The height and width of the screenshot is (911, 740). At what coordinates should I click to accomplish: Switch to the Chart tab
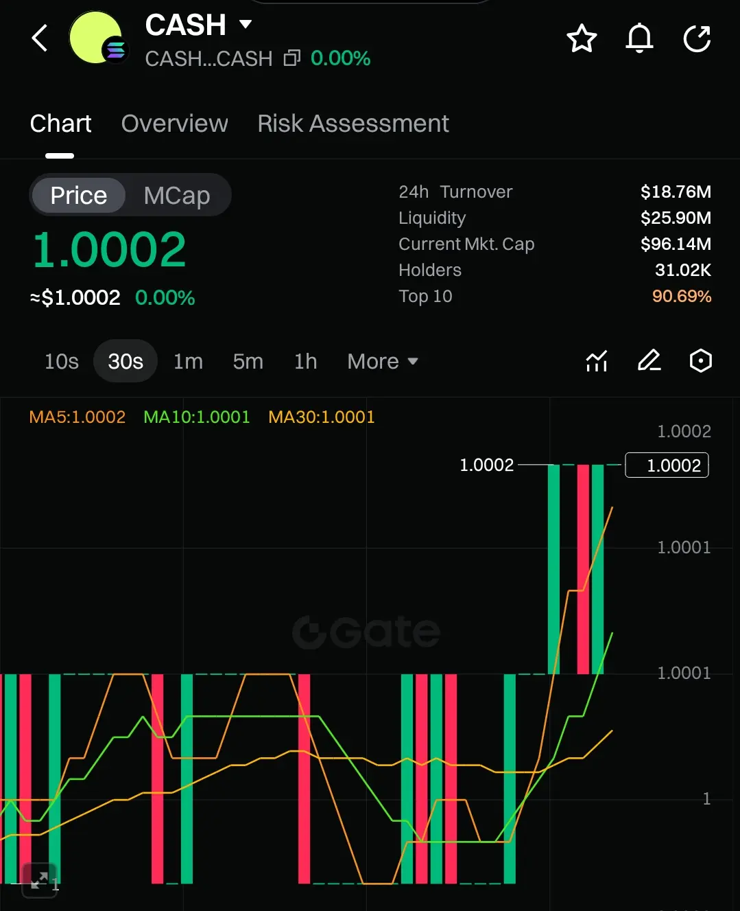click(60, 124)
